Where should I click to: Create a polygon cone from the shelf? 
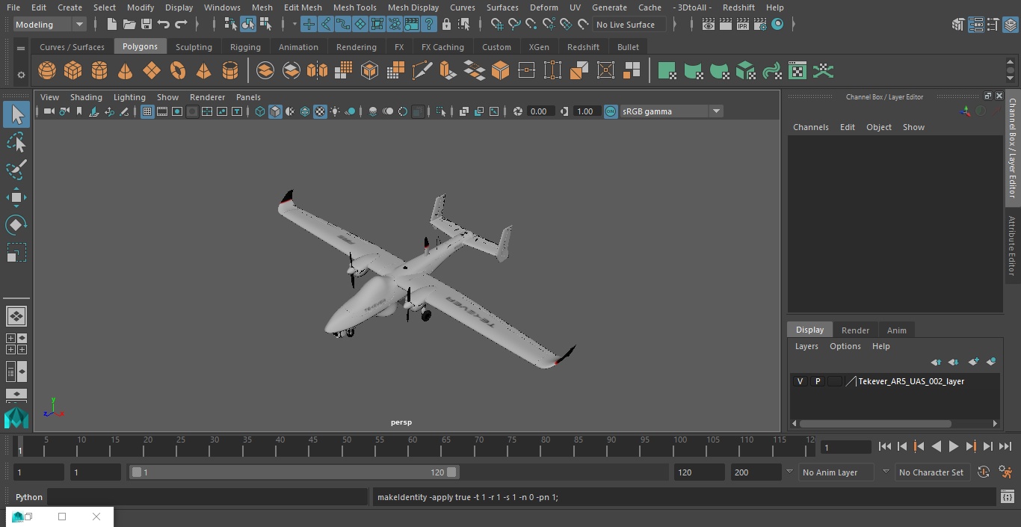[126, 71]
